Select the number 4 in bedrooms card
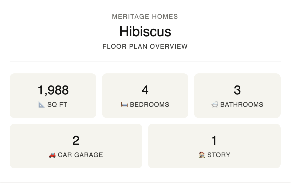 click(145, 90)
